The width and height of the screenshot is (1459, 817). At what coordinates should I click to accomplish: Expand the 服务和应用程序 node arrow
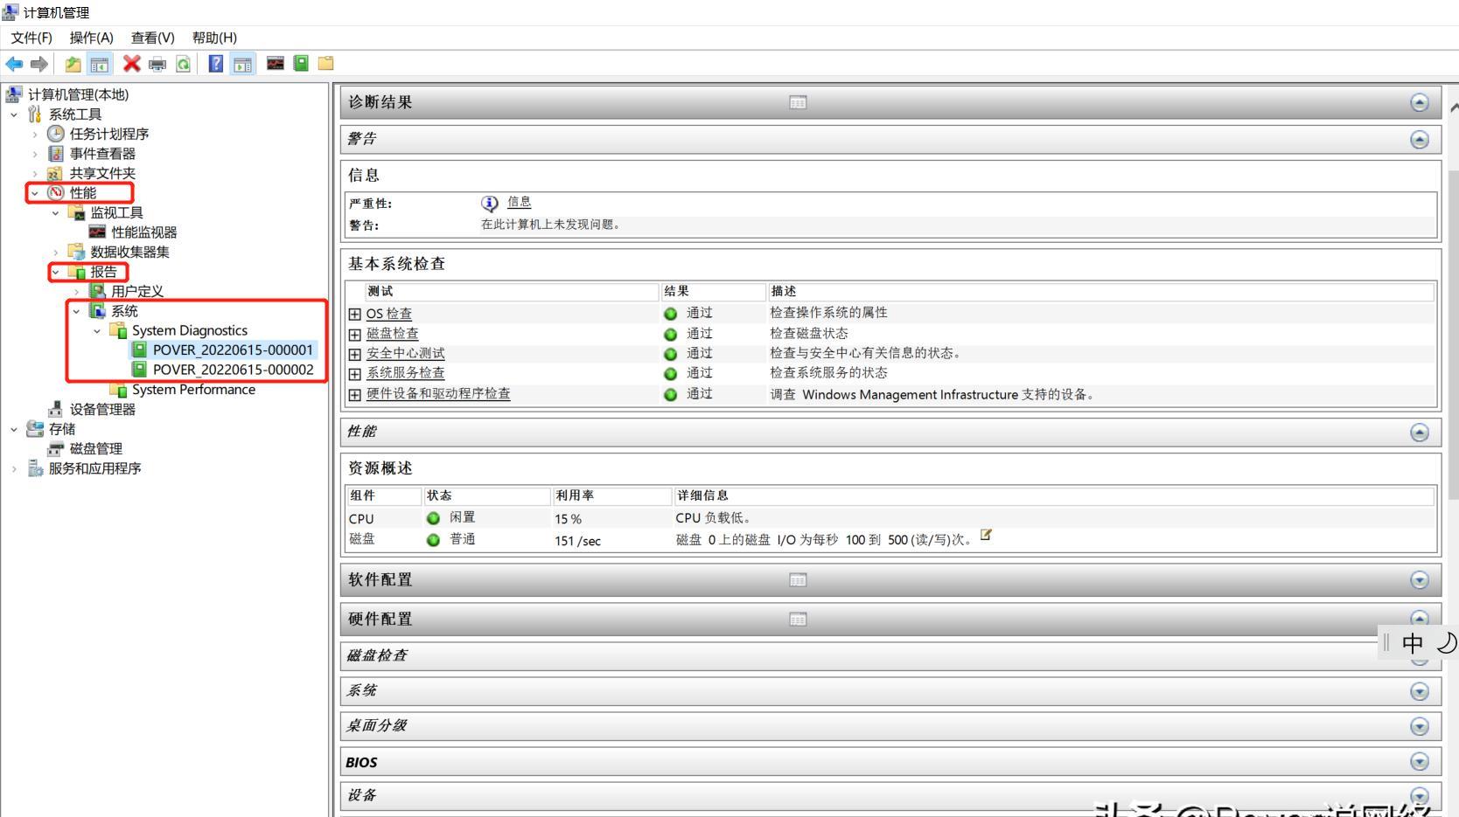(14, 468)
